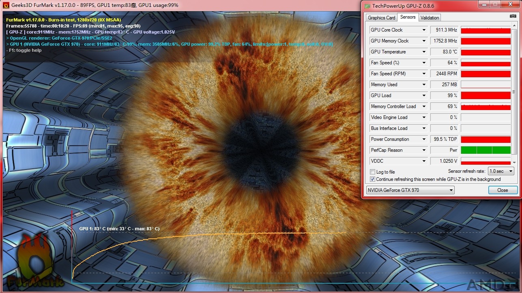Click the GPU Temperature red graph
This screenshot has height=293, width=522.
pyautogui.click(x=485, y=52)
